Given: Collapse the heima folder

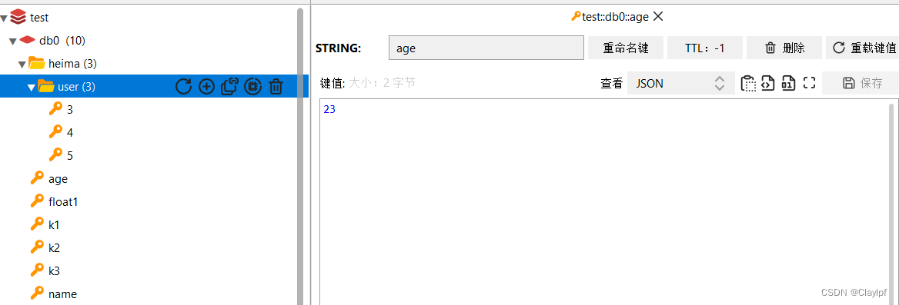Looking at the screenshot, I should coord(22,64).
